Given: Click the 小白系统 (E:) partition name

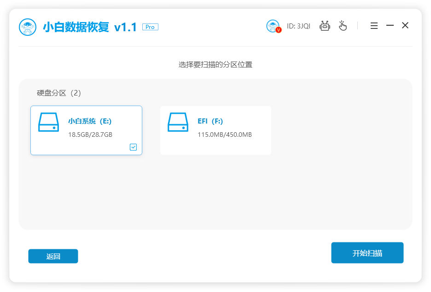Looking at the screenshot, I should [x=90, y=121].
